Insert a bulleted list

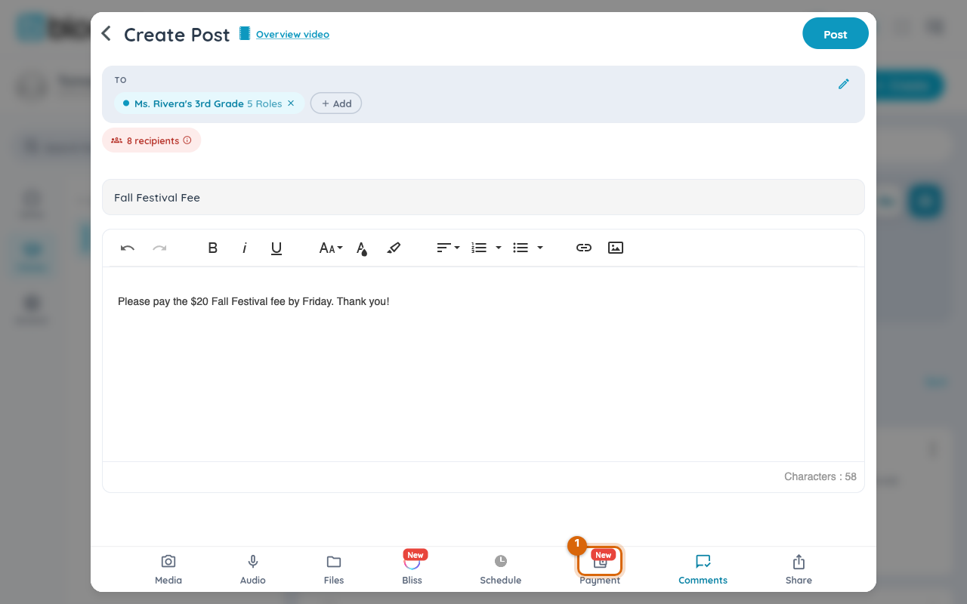tap(521, 248)
